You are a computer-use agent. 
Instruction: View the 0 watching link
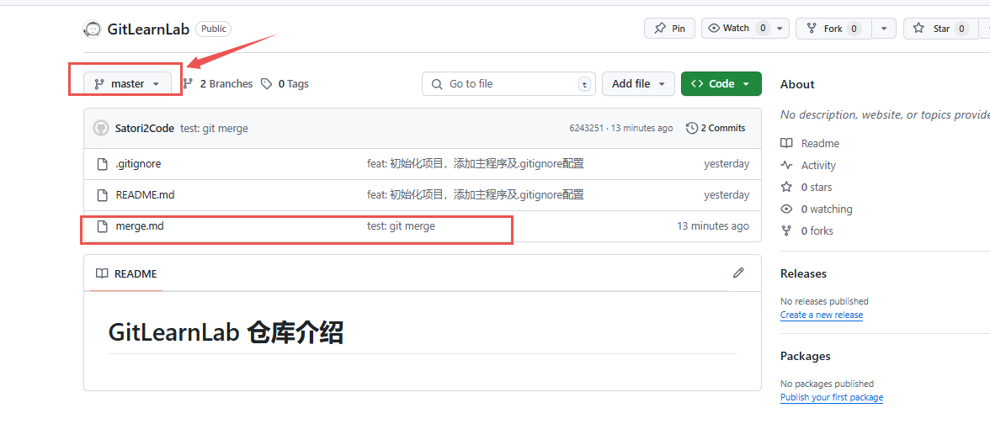point(817,209)
